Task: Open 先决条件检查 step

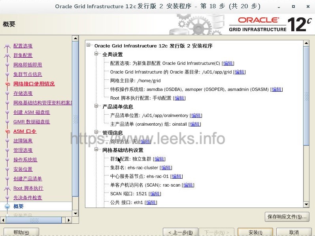Action: (x=28, y=197)
